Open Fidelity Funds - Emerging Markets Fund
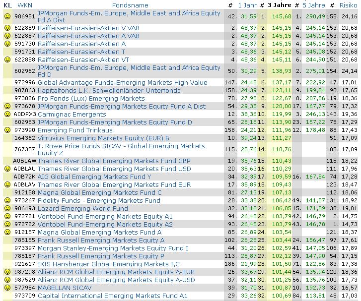This screenshot has height=301, width=361. click(99, 200)
